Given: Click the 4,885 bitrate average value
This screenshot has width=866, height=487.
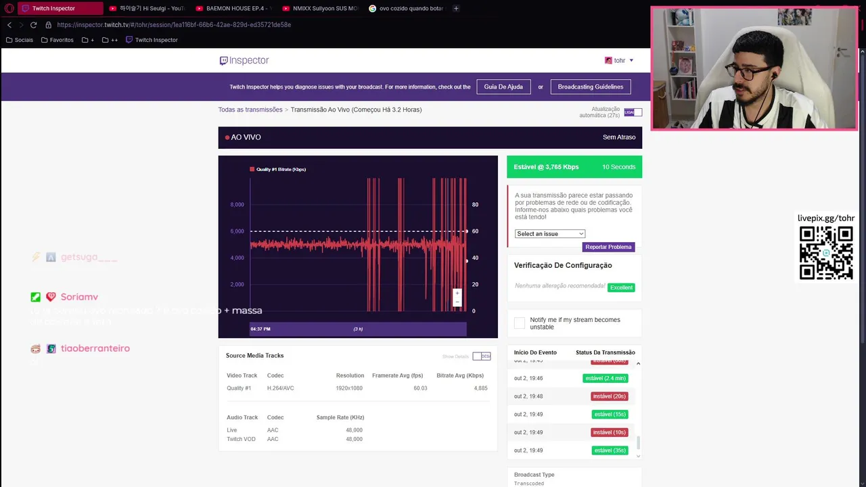Looking at the screenshot, I should coord(480,388).
